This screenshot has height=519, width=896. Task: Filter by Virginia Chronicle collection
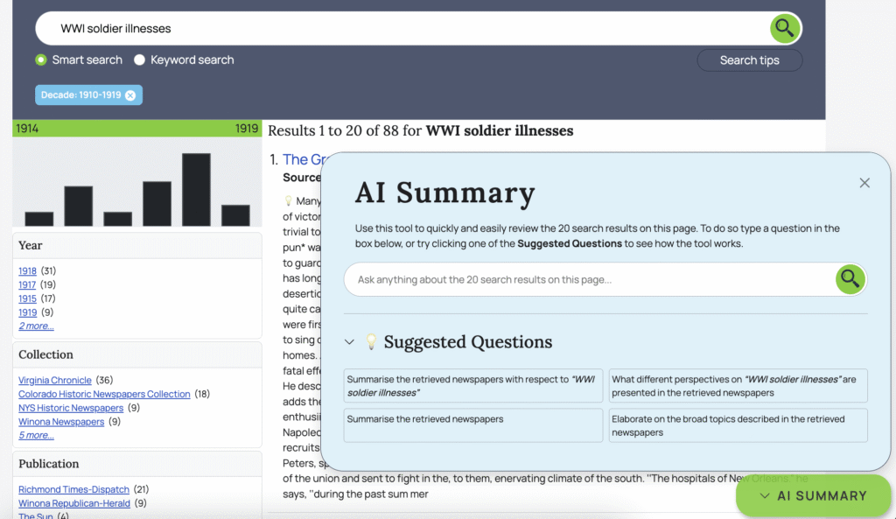(54, 381)
